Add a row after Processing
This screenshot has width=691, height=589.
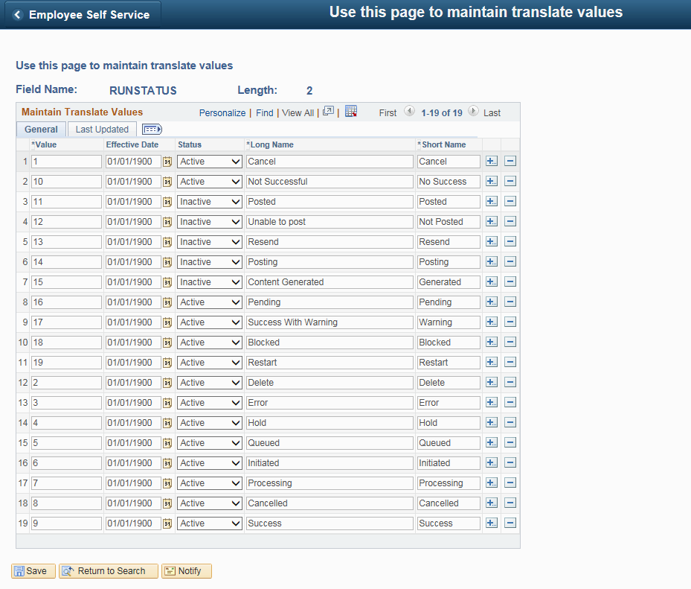[492, 483]
